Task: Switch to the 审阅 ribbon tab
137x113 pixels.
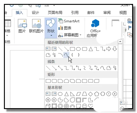Action: 107,13
